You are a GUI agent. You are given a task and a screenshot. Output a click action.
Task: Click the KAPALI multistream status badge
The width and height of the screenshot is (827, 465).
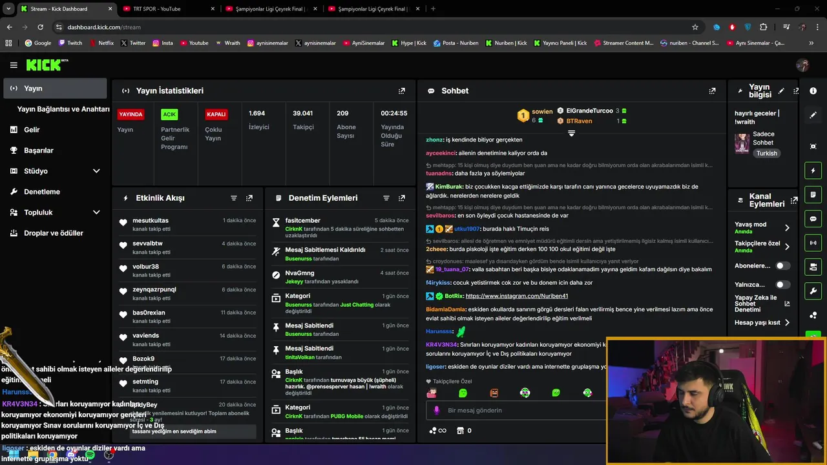(x=216, y=114)
